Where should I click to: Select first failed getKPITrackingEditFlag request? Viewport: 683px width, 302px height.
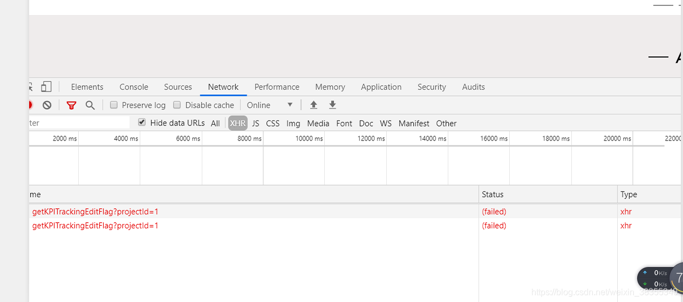pyautogui.click(x=355, y=212)
